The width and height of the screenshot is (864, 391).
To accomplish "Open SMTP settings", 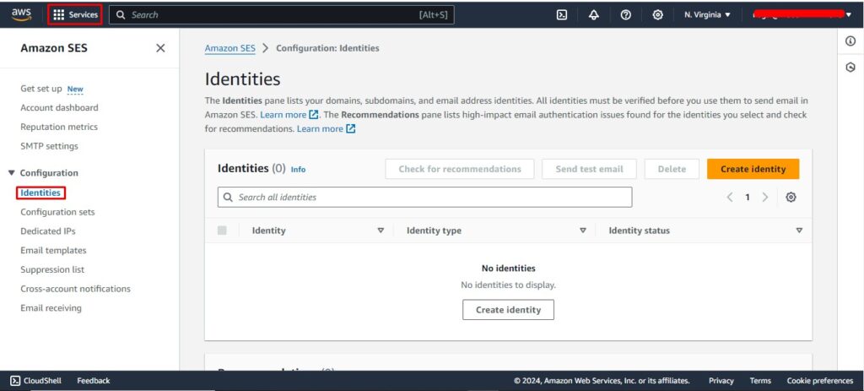I will click(49, 146).
